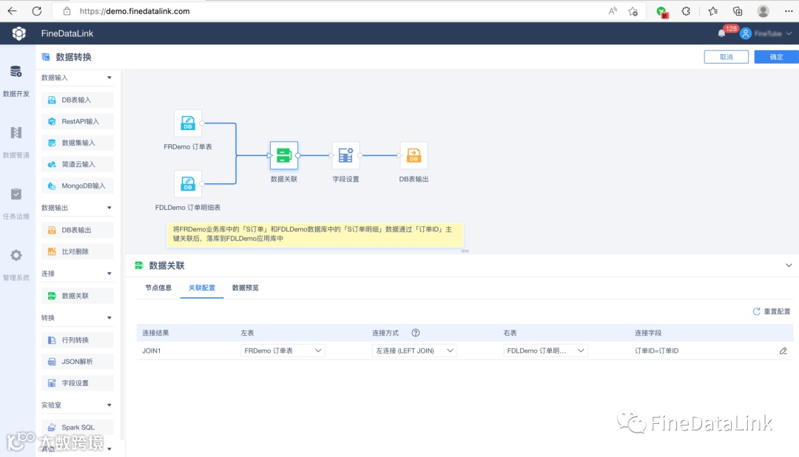The width and height of the screenshot is (799, 457).
Task: Select the FDLDemo 订单明细表 DB node
Action: click(188, 184)
